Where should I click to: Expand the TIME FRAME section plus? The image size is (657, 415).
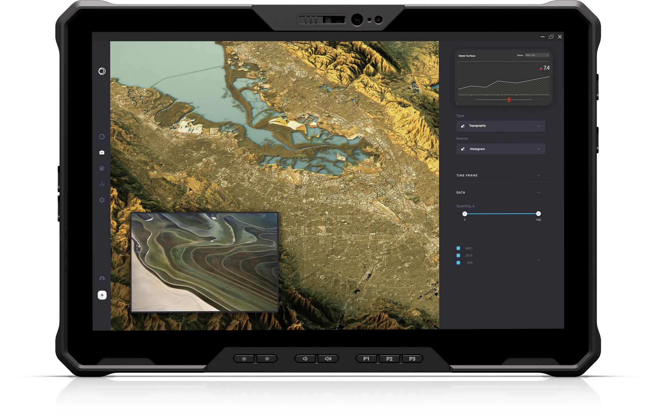point(539,175)
